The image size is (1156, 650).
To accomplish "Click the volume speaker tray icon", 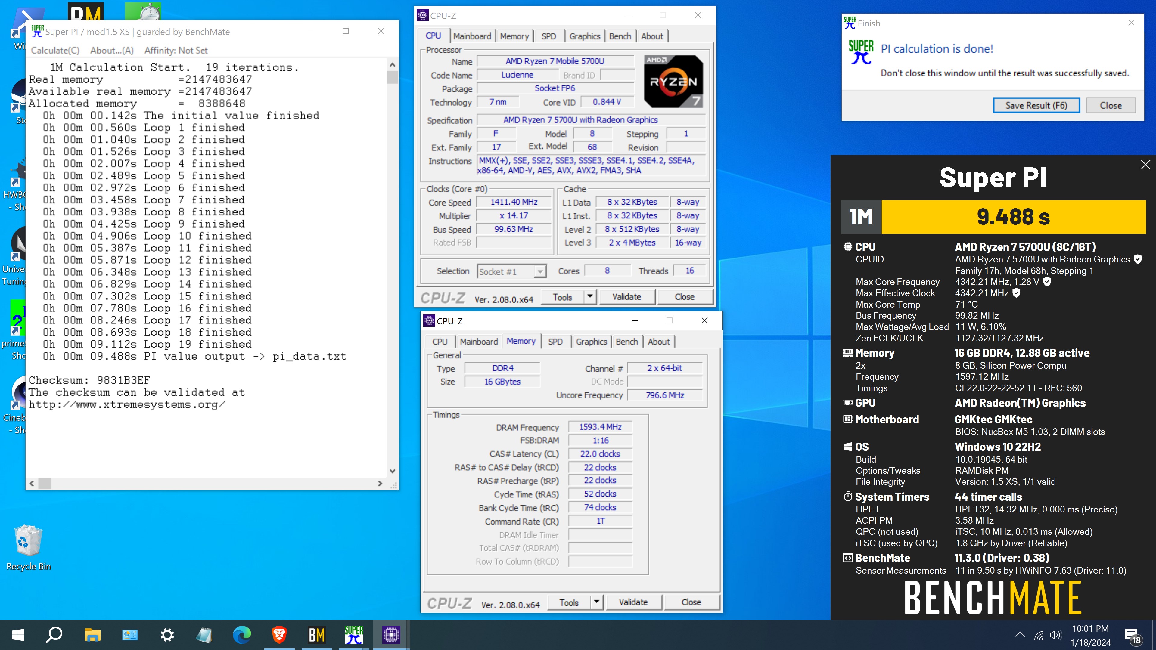I will pos(1055,635).
